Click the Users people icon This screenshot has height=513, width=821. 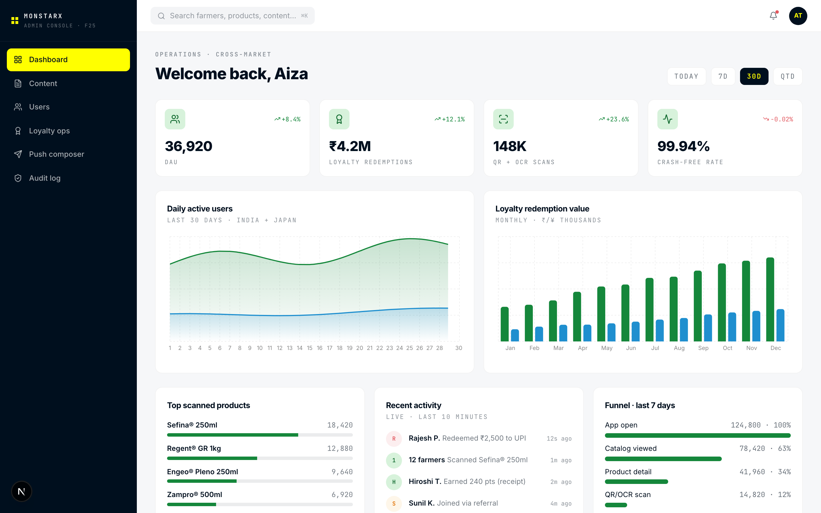coord(18,107)
